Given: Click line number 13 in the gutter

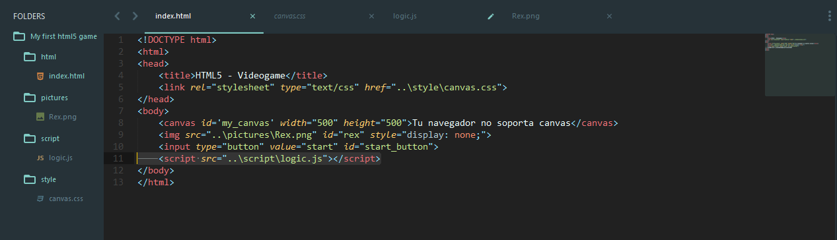Looking at the screenshot, I should click(119, 182).
